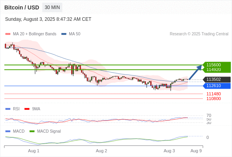
Task: Click the MA 50 legend label
Action: pyautogui.click(x=75, y=34)
